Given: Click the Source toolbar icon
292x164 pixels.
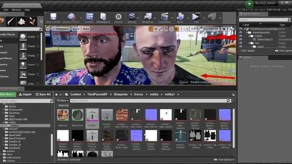Looking at the screenshot, I should (x=118, y=18).
